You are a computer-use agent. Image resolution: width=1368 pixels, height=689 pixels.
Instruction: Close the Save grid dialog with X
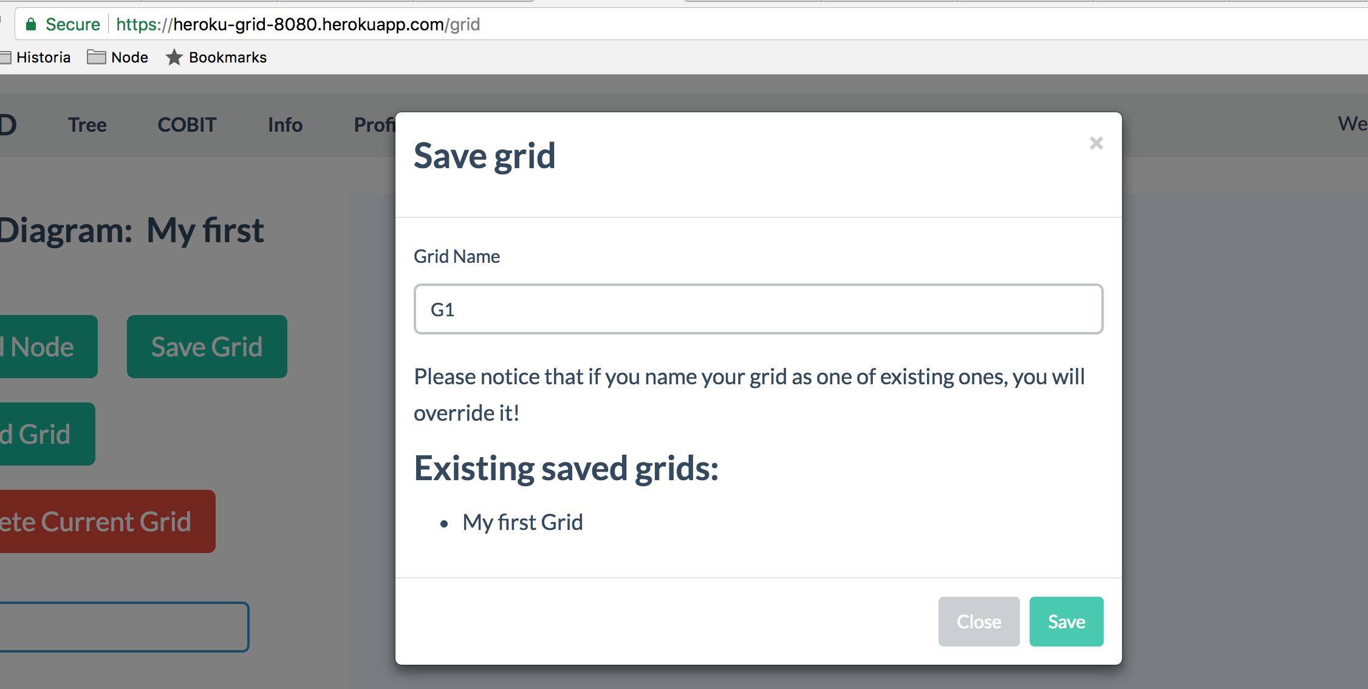point(1096,143)
